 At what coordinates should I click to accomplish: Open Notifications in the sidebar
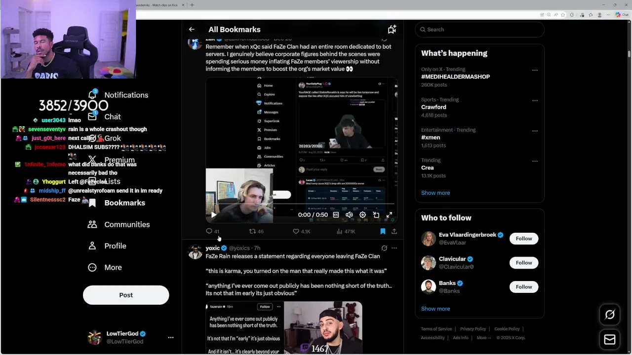pos(118,95)
